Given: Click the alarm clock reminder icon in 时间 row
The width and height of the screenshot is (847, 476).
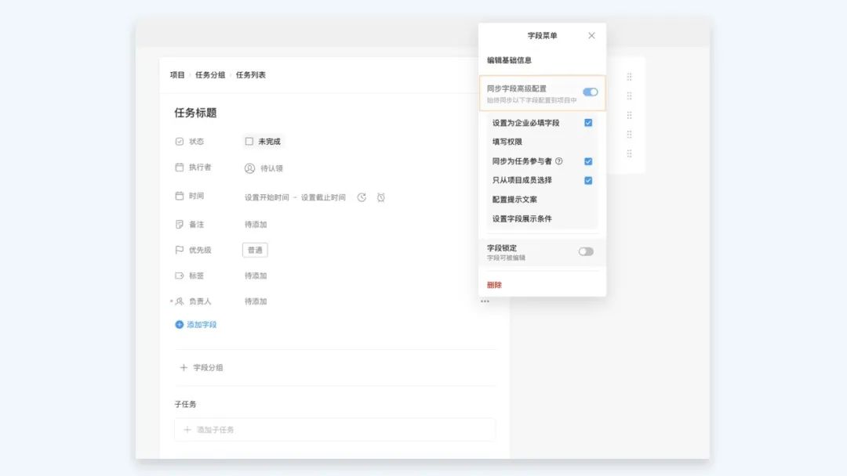Looking at the screenshot, I should [x=381, y=197].
